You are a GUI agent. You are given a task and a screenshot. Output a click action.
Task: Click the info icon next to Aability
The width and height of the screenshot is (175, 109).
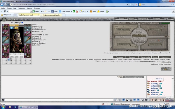tap(161, 84)
